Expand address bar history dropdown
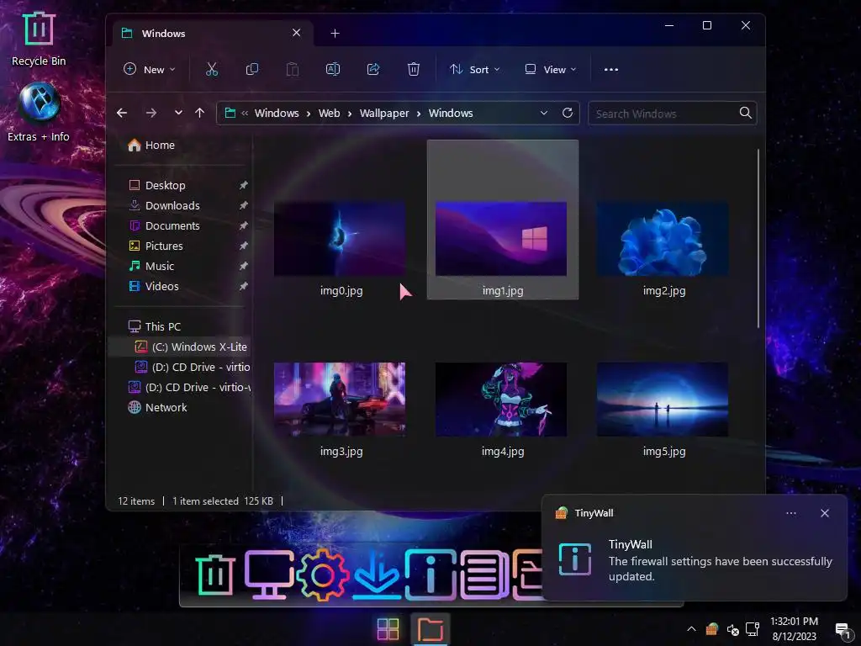This screenshot has height=646, width=861. (x=544, y=113)
